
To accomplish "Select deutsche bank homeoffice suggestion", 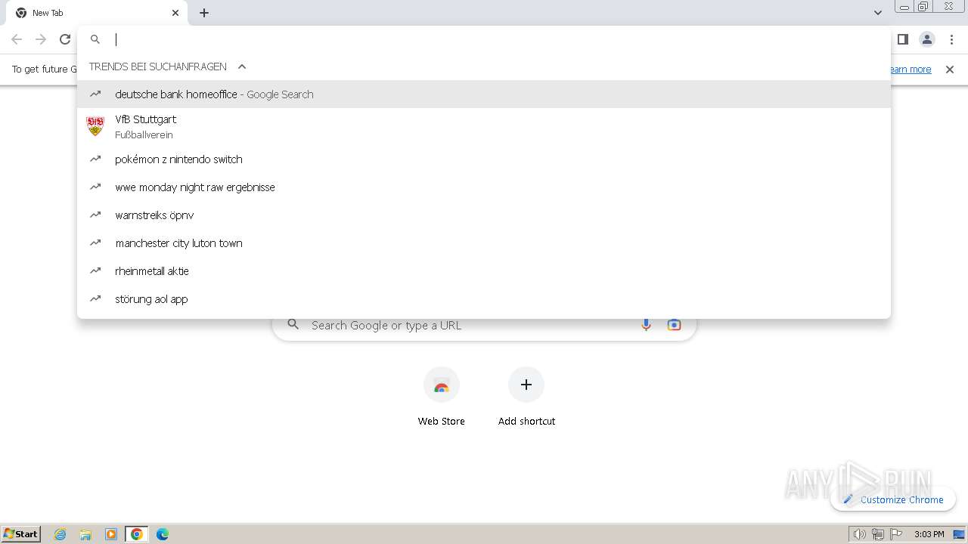I will [484, 94].
